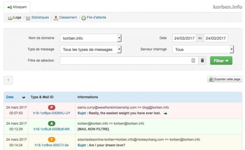
Task: Click the green arrow after the weight-loss subject
Action: point(165,113)
